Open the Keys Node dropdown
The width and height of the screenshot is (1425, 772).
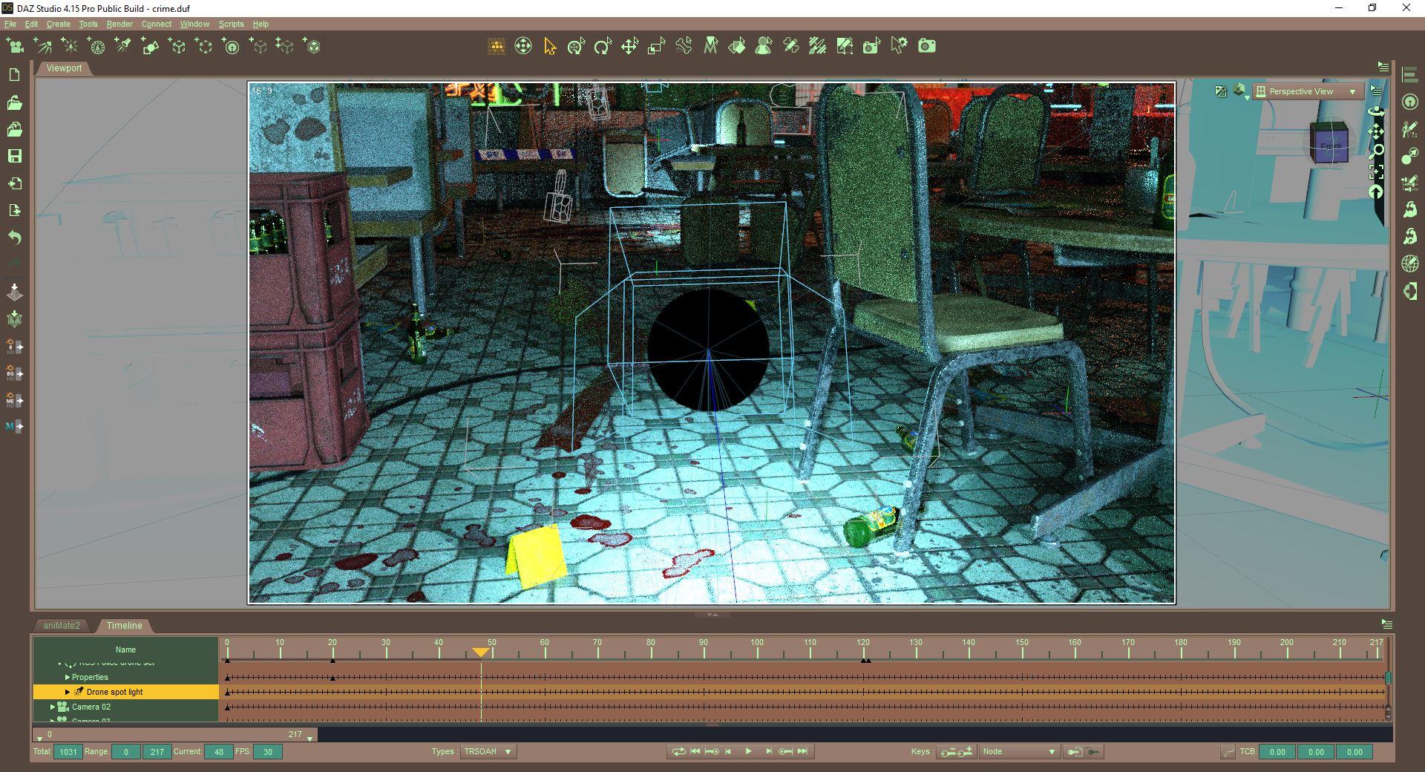(1018, 752)
